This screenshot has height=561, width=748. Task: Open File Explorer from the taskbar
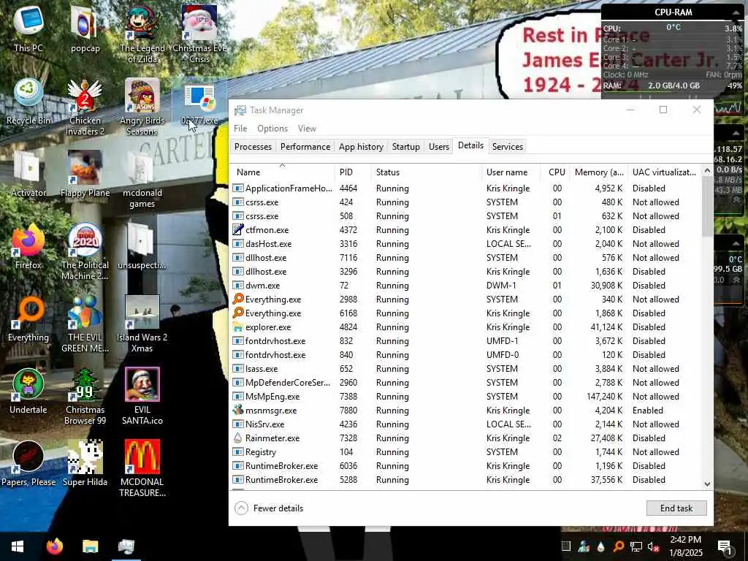click(x=90, y=546)
